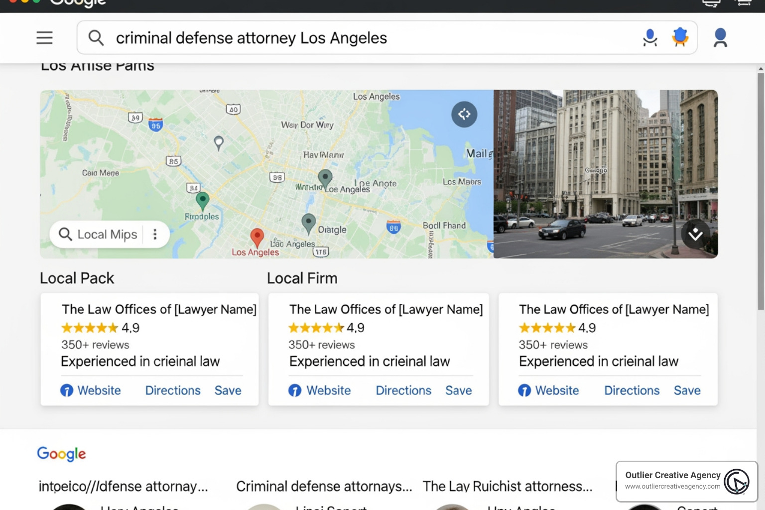Click the page vertical scrollbar
Viewport: 765px width, 510px height.
761,192
